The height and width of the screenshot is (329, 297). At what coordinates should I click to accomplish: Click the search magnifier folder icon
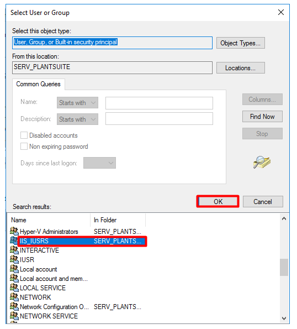[x=262, y=162]
